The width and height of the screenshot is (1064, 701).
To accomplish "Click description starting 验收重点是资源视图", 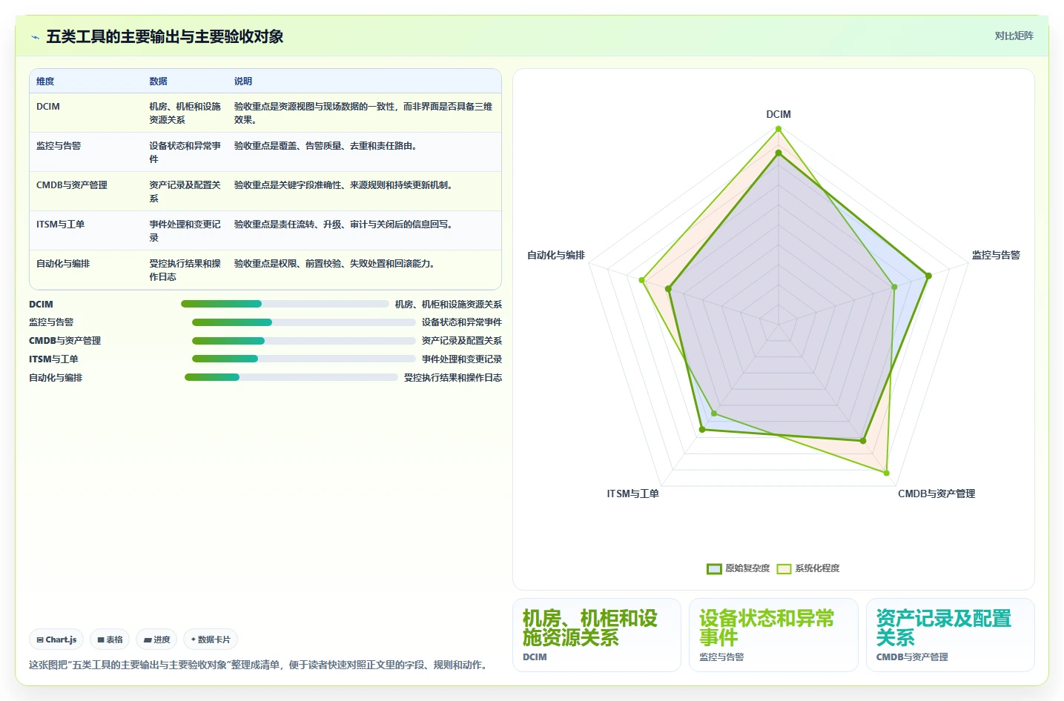I will (x=363, y=113).
